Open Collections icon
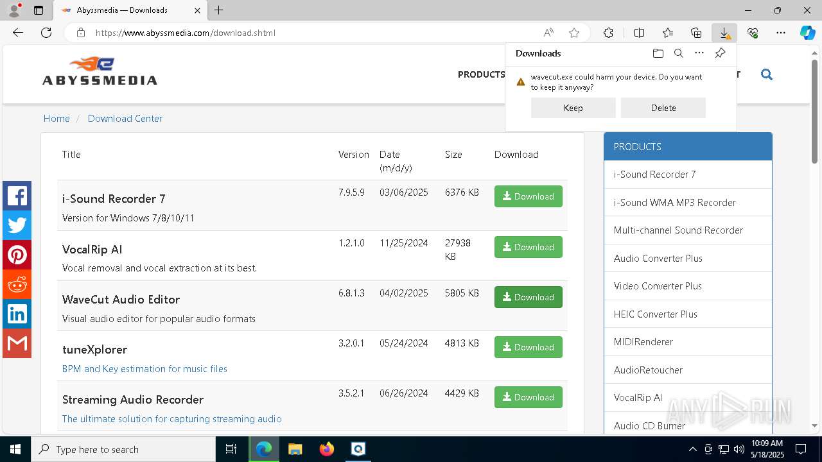This screenshot has width=822, height=462. (x=696, y=33)
